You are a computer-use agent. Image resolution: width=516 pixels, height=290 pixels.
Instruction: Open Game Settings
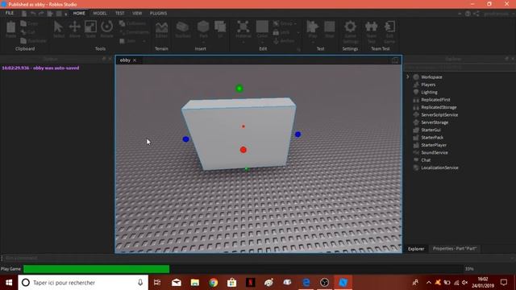click(350, 31)
